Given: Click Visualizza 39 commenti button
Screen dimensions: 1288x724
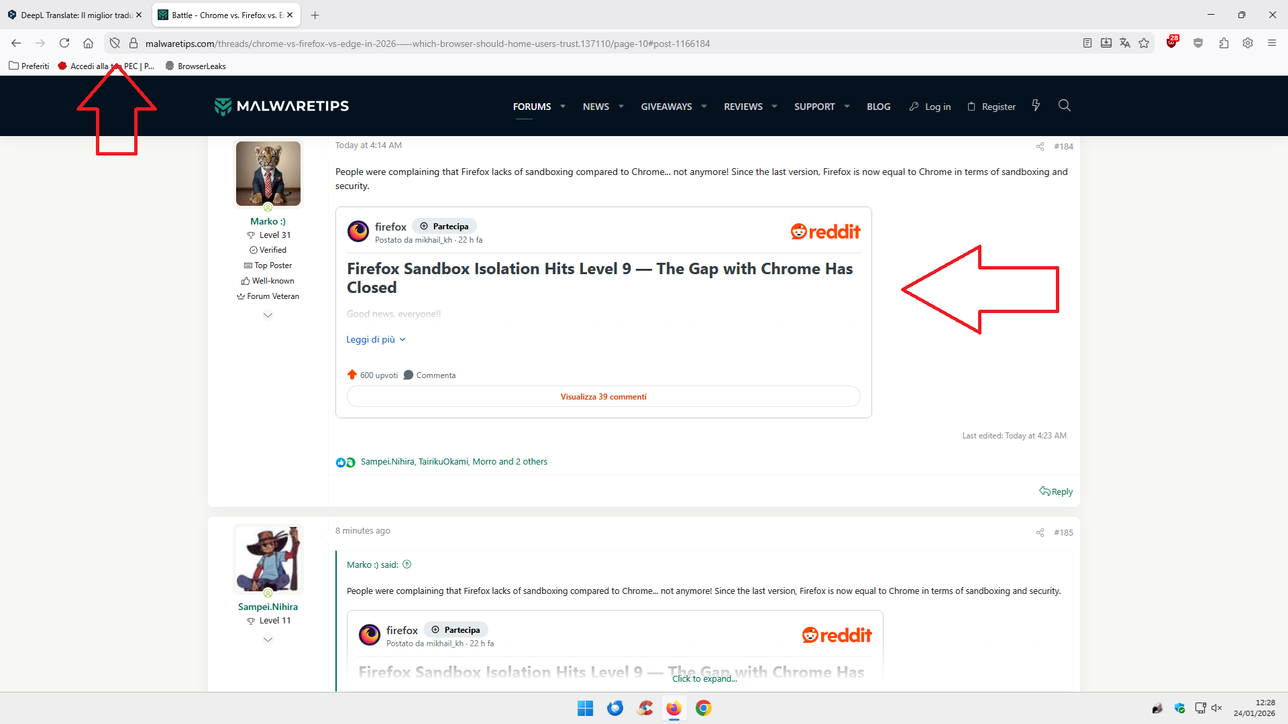Looking at the screenshot, I should [x=604, y=396].
